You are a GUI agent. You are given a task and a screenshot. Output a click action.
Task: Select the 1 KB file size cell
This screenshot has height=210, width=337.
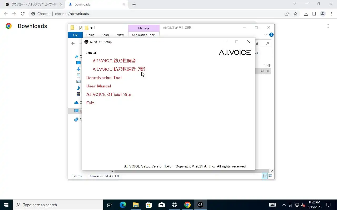[x=267, y=66]
